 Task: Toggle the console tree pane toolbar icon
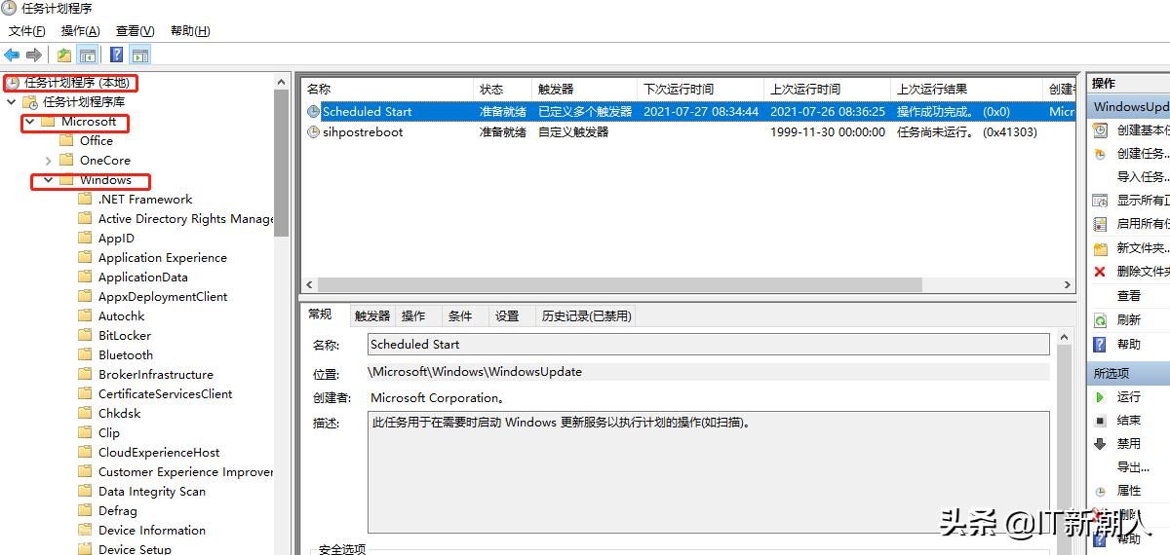(x=88, y=55)
